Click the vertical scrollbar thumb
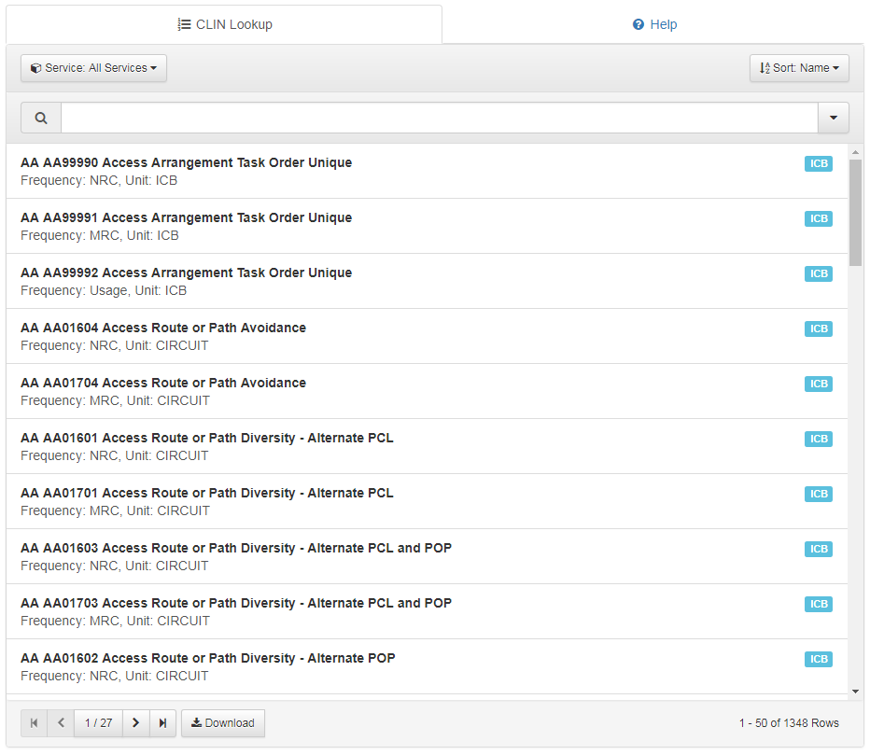The width and height of the screenshot is (870, 755). click(x=855, y=212)
